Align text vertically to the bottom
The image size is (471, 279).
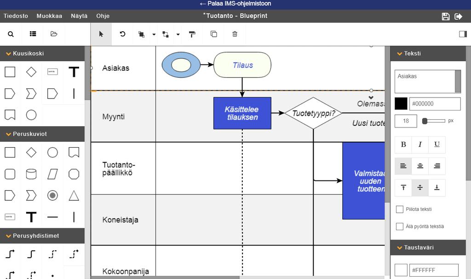click(x=437, y=187)
